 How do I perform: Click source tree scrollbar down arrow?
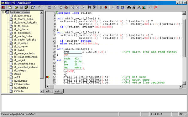tap(42, 91)
